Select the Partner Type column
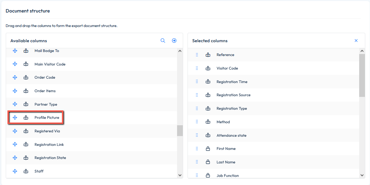Viewport: 370px width, 185px height. pyautogui.click(x=91, y=104)
